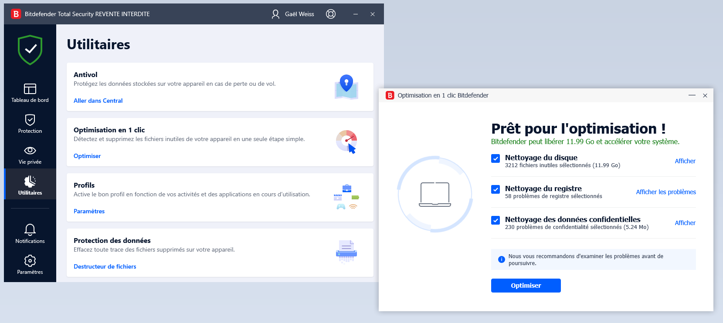Click Afficher for données confidentielles
The width and height of the screenshot is (723, 323).
(x=685, y=223)
